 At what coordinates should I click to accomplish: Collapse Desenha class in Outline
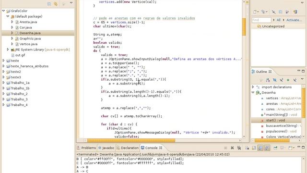[253, 92]
